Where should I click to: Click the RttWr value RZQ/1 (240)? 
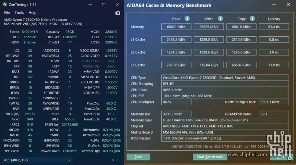click(x=111, y=140)
